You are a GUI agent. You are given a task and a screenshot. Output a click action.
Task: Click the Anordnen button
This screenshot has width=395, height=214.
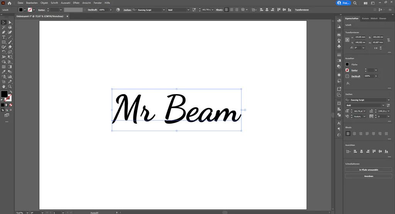[368, 176]
